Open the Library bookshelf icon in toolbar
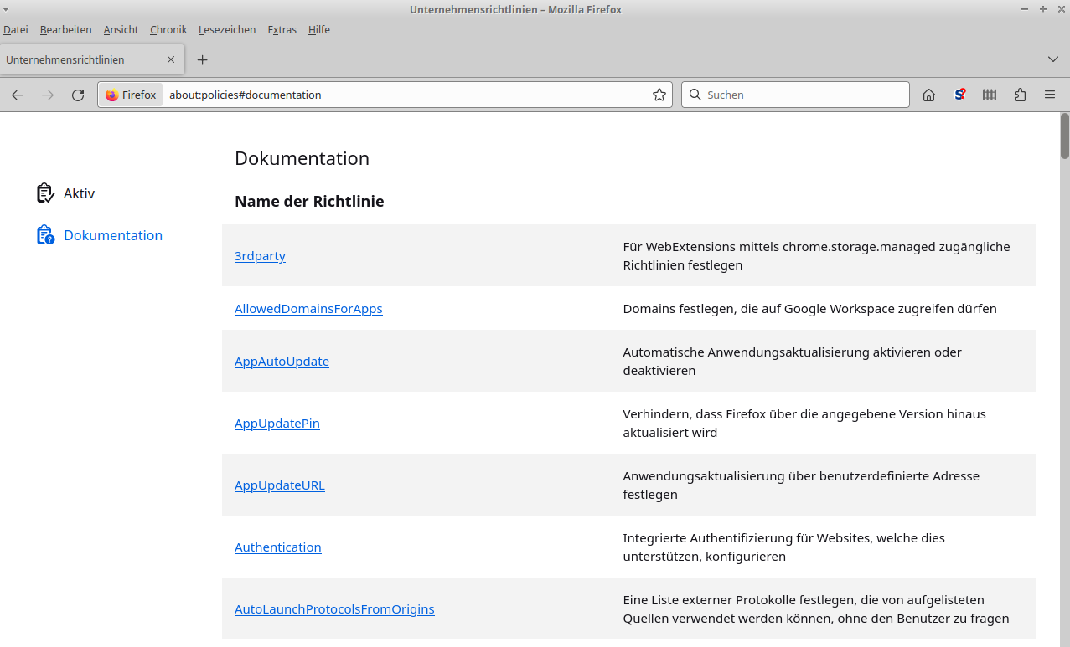Screen dimensions: 1070x647 click(990, 95)
